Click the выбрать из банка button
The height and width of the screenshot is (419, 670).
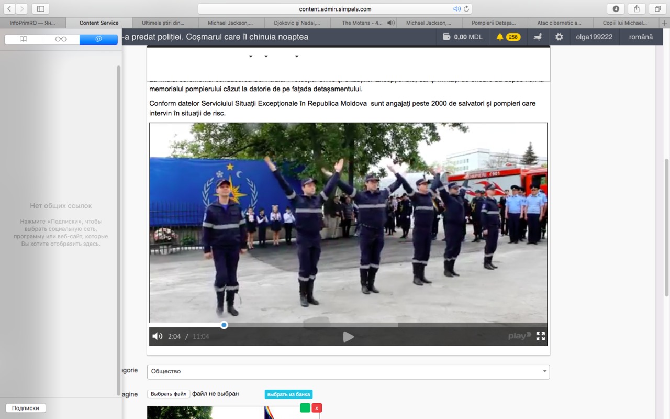click(x=288, y=394)
